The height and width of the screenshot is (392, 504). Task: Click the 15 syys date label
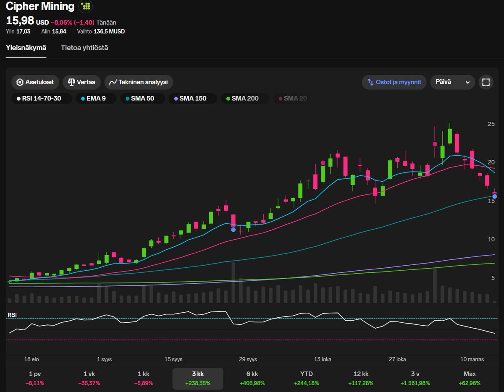coord(173,359)
